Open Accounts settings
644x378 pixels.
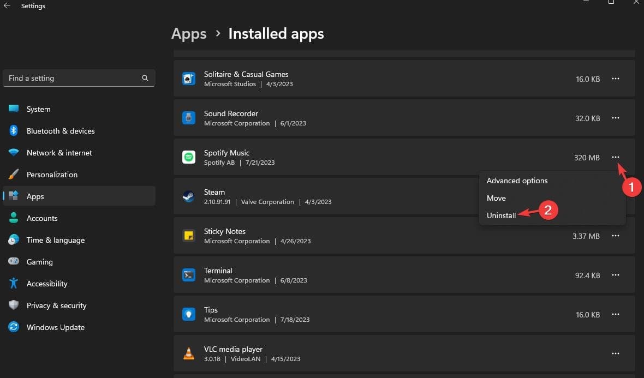click(43, 218)
